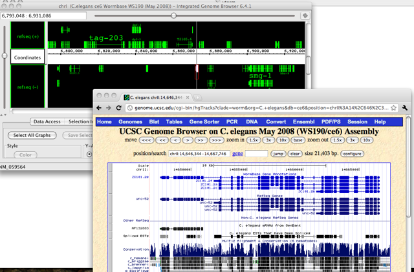Zoom in 10x on the genome view
The image size is (414, 272).
[282, 140]
